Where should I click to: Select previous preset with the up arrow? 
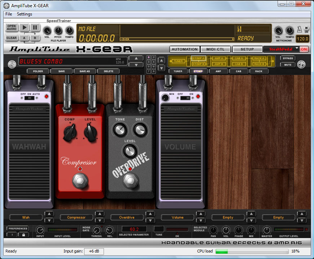tap(136, 58)
